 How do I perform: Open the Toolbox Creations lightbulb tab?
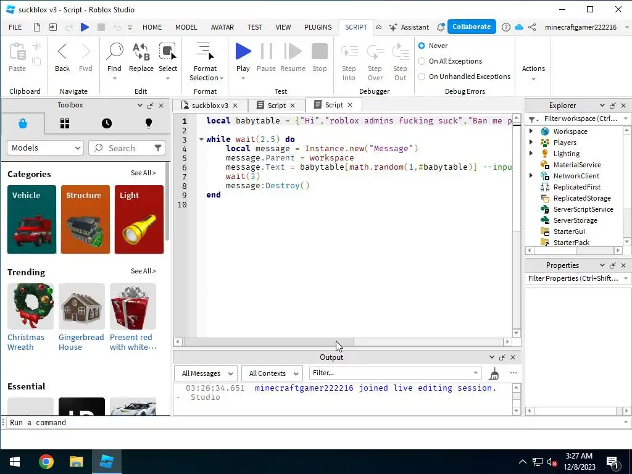(149, 123)
